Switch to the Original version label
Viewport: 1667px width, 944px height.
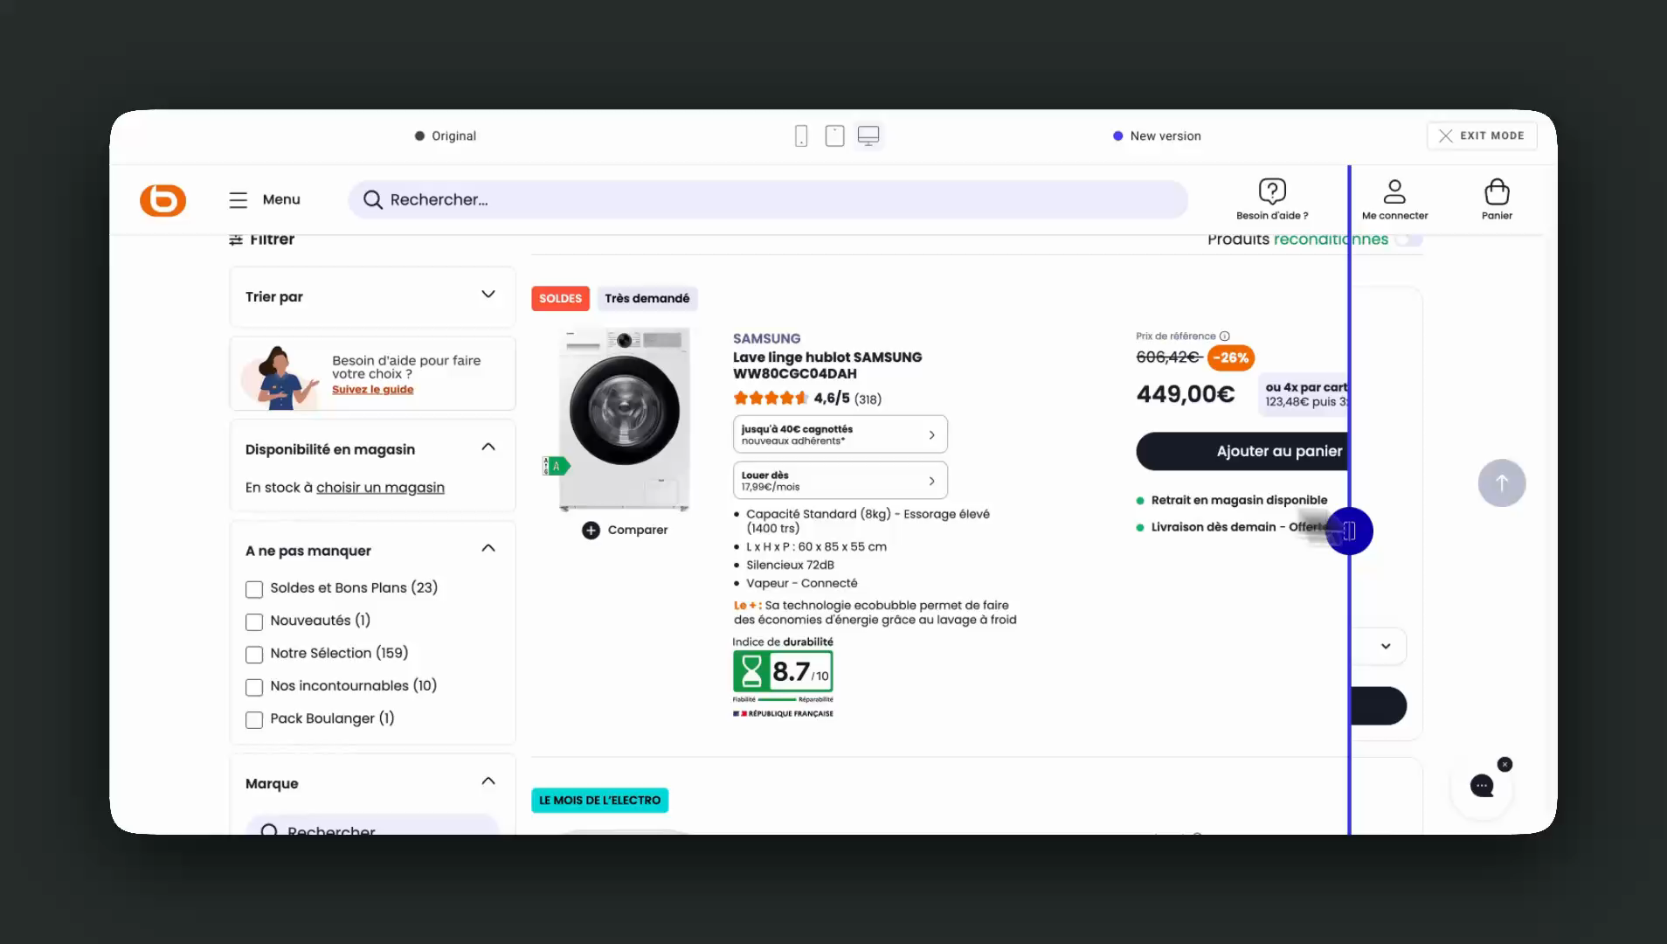(446, 136)
